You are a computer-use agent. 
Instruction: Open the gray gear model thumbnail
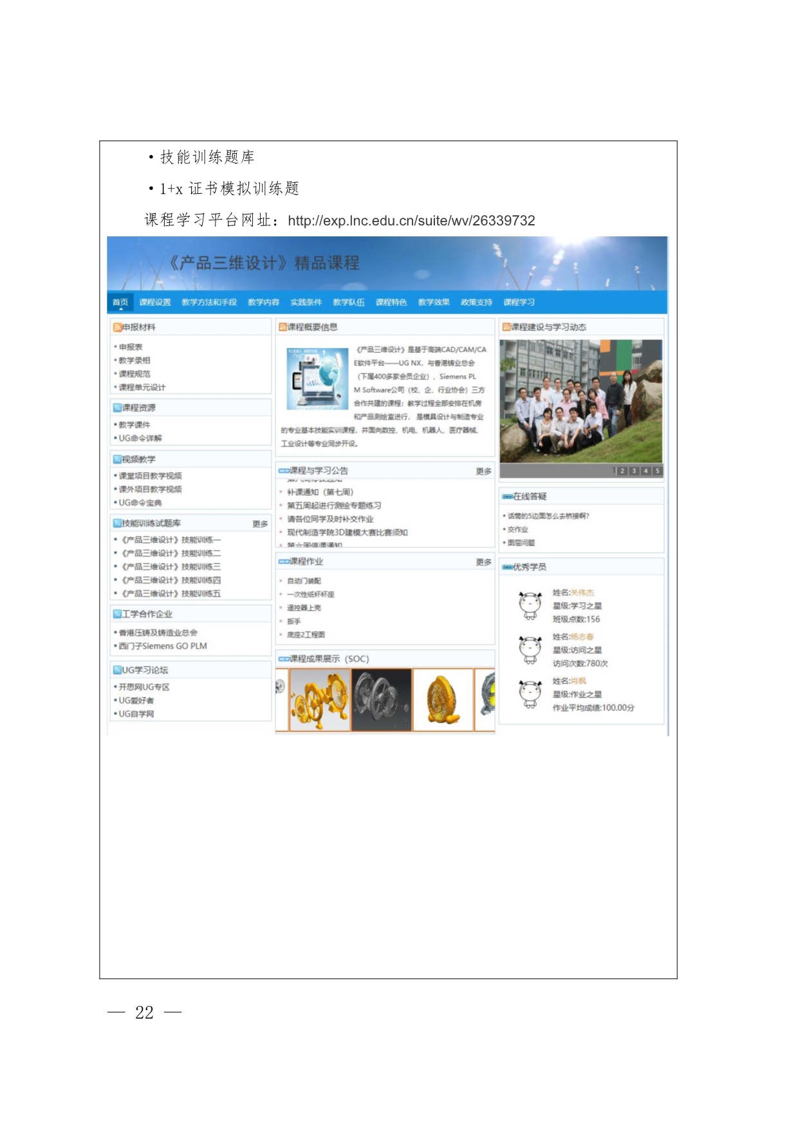(x=382, y=700)
